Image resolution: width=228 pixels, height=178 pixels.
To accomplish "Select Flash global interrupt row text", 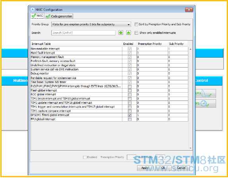I will 44,90.
